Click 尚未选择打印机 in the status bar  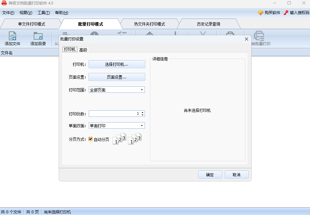tap(57, 212)
